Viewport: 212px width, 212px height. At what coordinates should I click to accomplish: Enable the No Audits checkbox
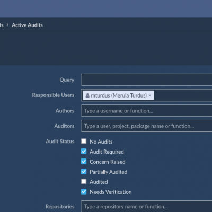84,142
